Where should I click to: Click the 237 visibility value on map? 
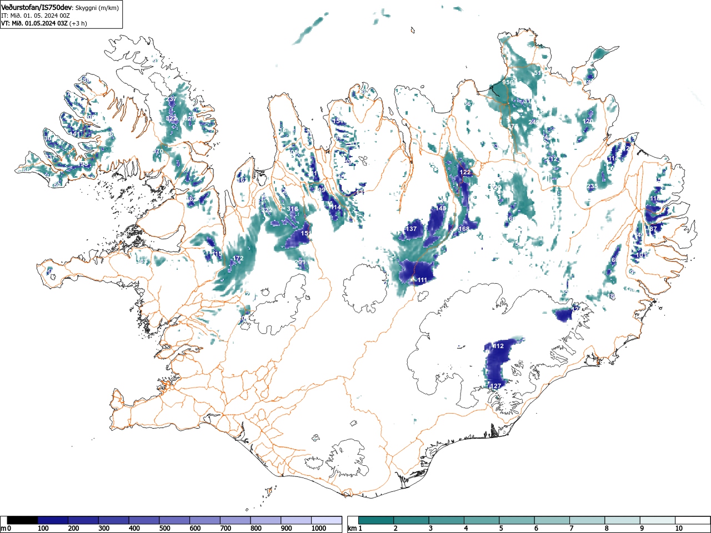172,99
